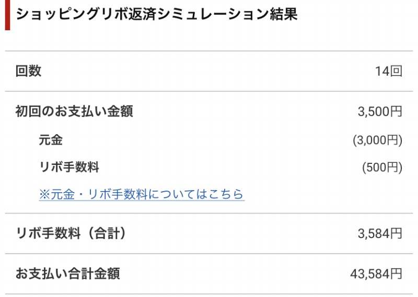Select the 回数 label
The height and width of the screenshot is (297, 418).
click(x=28, y=72)
